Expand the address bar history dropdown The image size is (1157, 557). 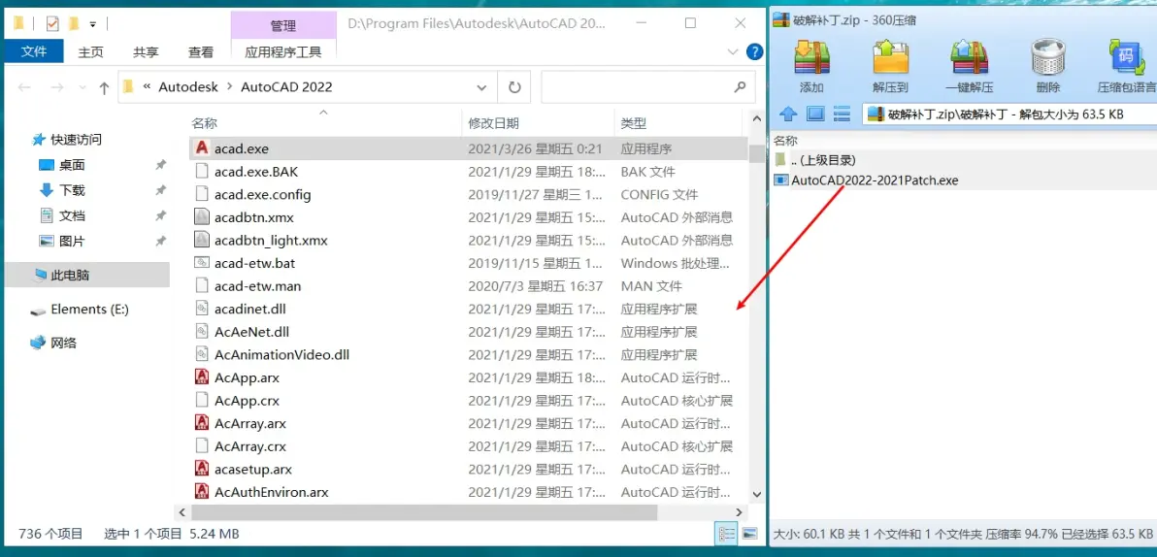481,87
